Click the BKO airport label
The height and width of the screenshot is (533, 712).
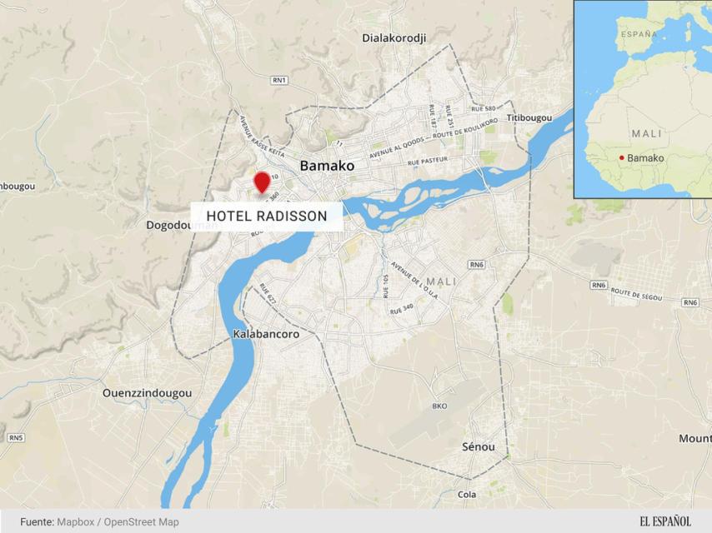click(x=439, y=406)
